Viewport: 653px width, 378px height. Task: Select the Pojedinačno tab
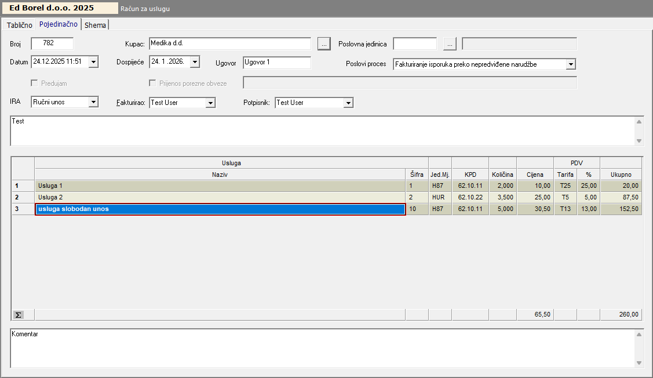[x=58, y=24]
